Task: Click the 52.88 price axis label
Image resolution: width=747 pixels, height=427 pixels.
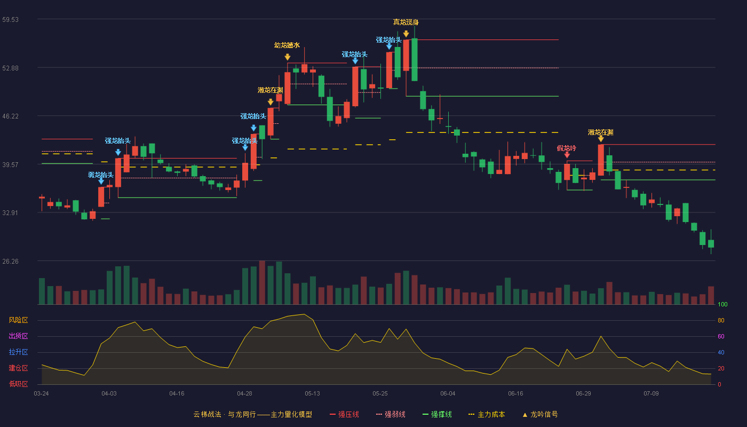Action: (x=10, y=68)
